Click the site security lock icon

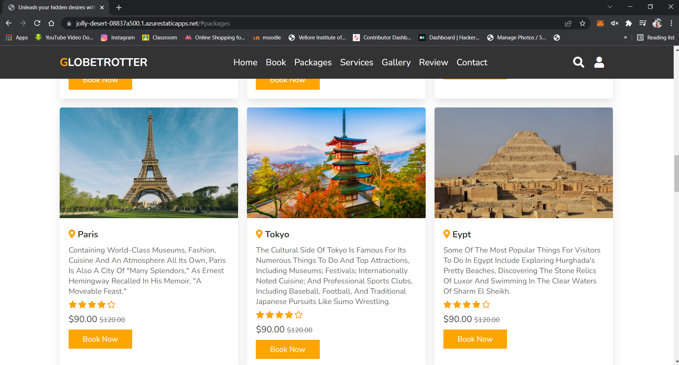(69, 23)
